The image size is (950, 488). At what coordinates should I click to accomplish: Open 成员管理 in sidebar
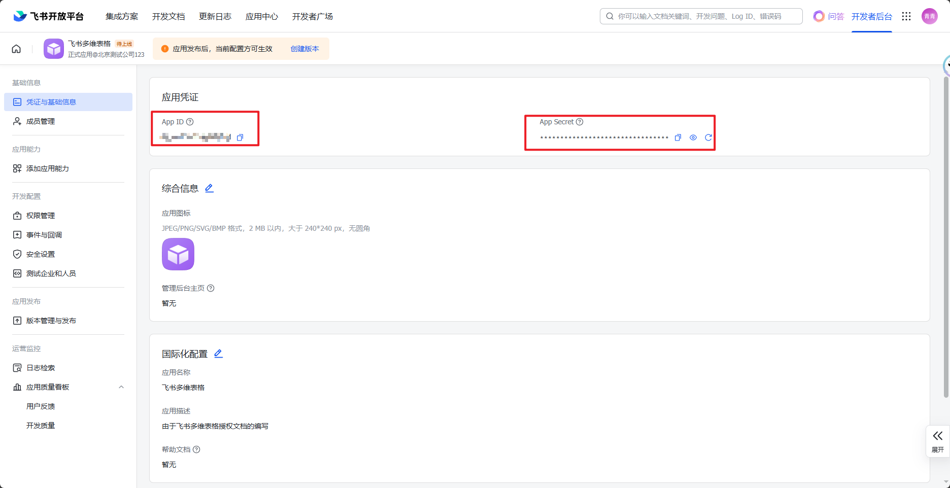pyautogui.click(x=68, y=121)
